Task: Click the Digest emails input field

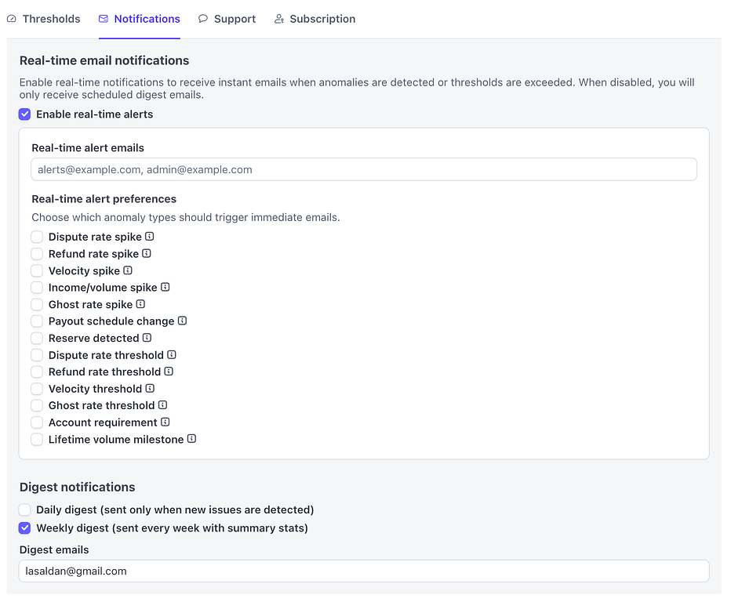Action: pyautogui.click(x=364, y=571)
